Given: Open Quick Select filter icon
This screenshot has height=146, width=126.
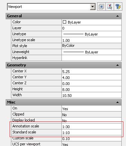Looking at the screenshot, I should (118, 7).
